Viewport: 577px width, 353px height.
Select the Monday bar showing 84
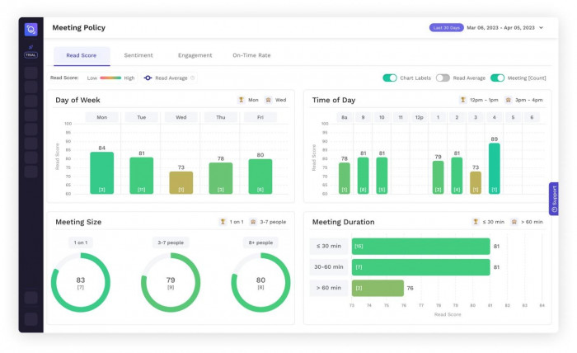click(102, 173)
